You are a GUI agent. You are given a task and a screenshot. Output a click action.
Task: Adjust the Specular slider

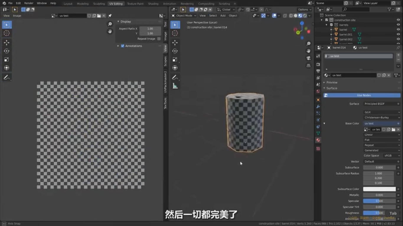tap(379, 201)
